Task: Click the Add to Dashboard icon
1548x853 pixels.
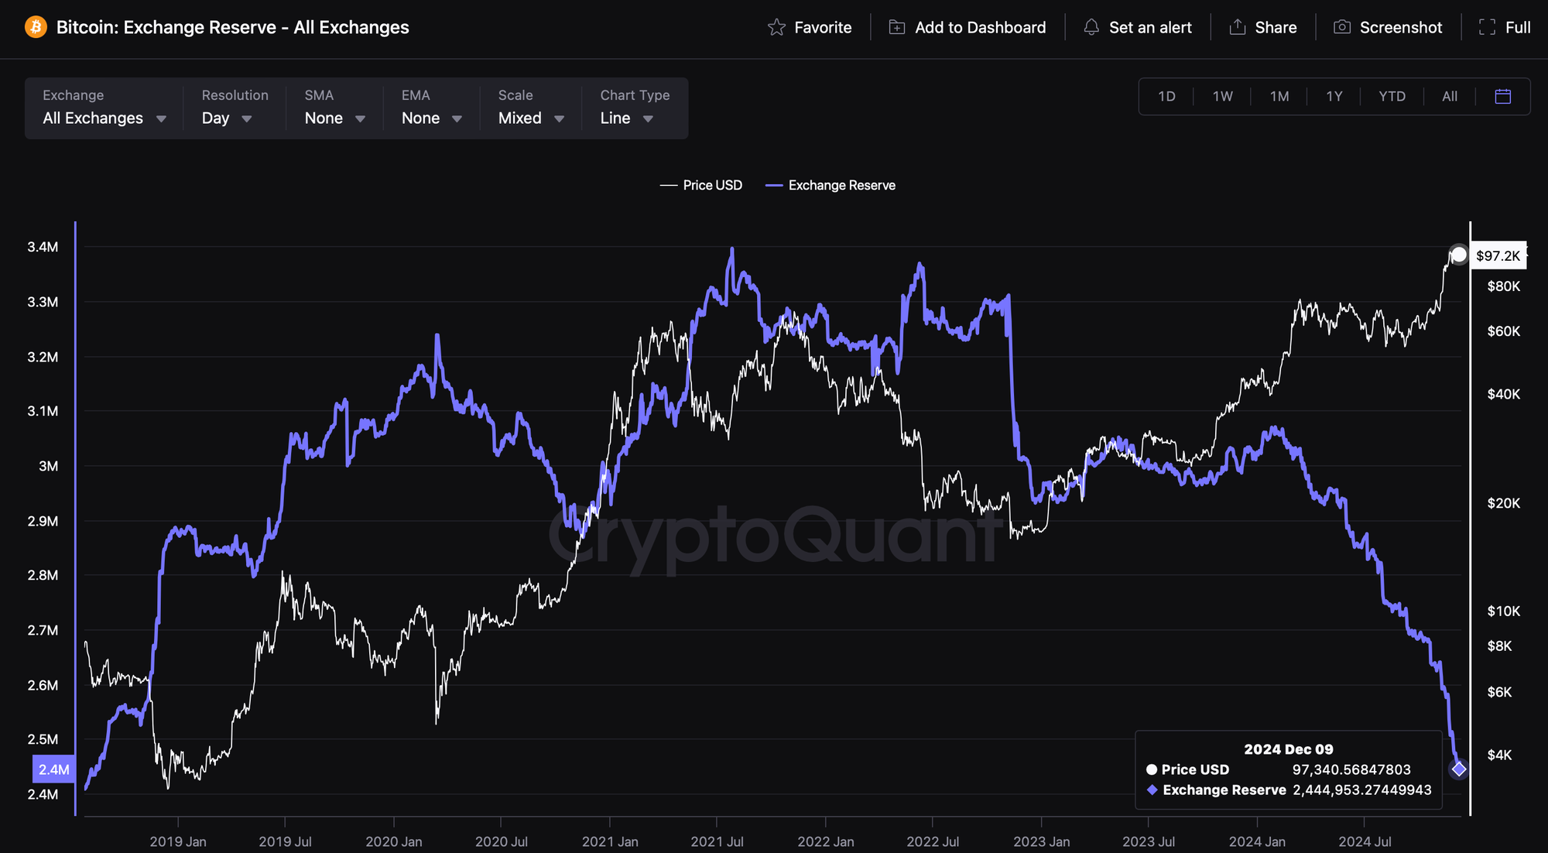Action: click(897, 28)
